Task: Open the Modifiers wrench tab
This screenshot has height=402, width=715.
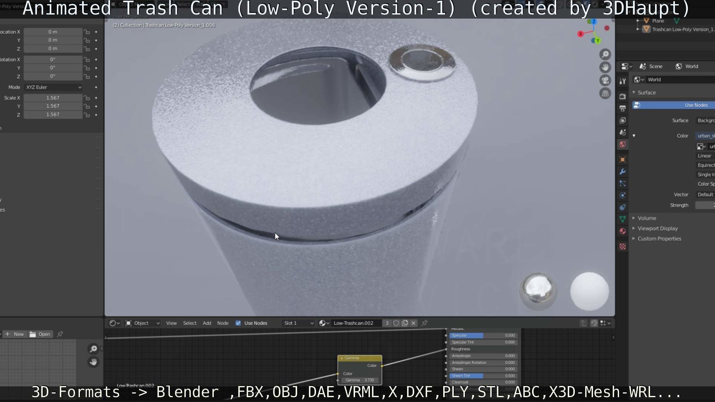Action: tap(622, 172)
